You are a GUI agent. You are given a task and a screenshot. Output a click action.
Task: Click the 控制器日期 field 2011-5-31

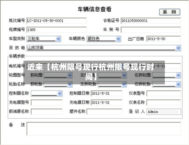(107, 93)
